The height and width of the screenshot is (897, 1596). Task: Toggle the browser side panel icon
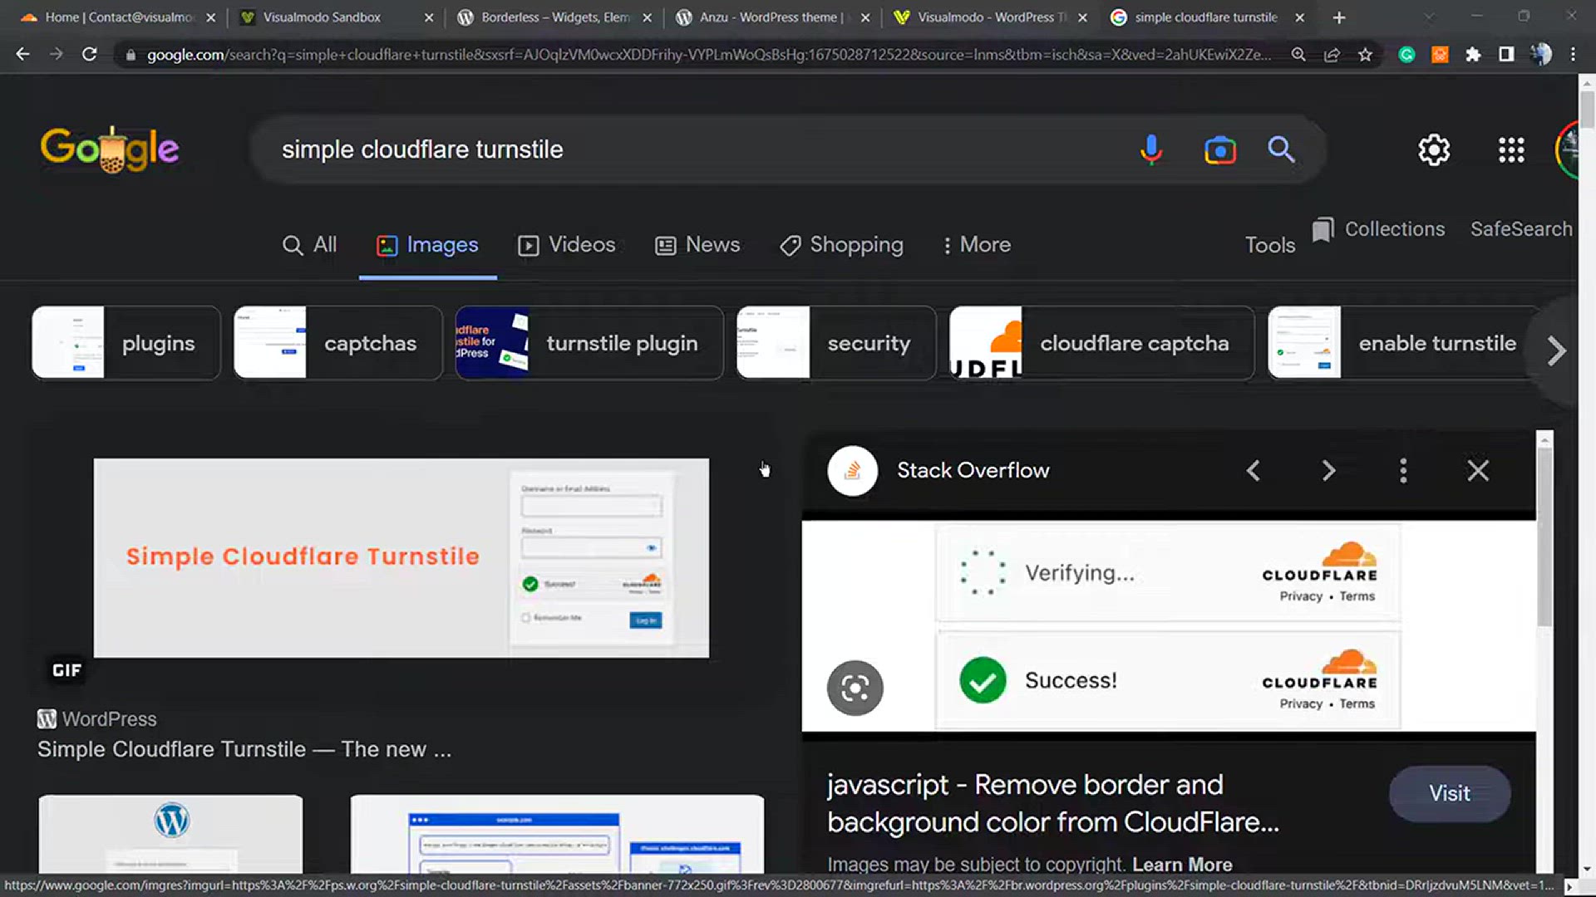(x=1506, y=54)
